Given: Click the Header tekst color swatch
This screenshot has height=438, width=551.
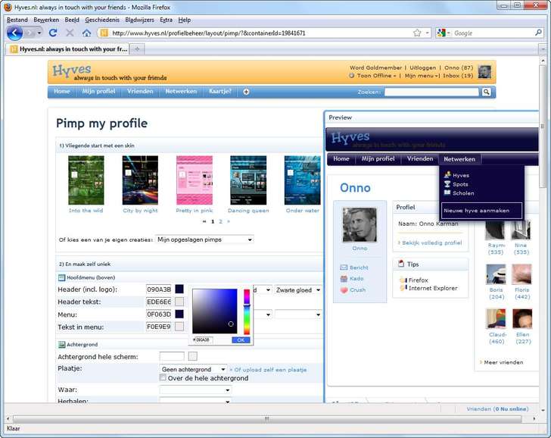Looking at the screenshot, I should pyautogui.click(x=179, y=302).
